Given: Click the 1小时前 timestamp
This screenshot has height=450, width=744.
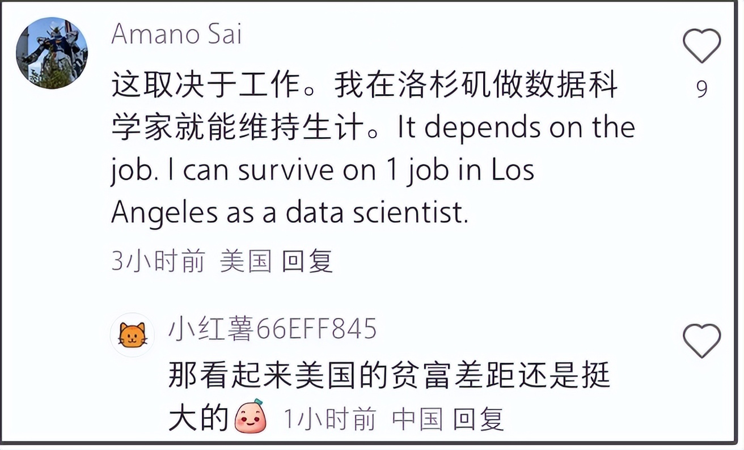Looking at the screenshot, I should pos(329,419).
